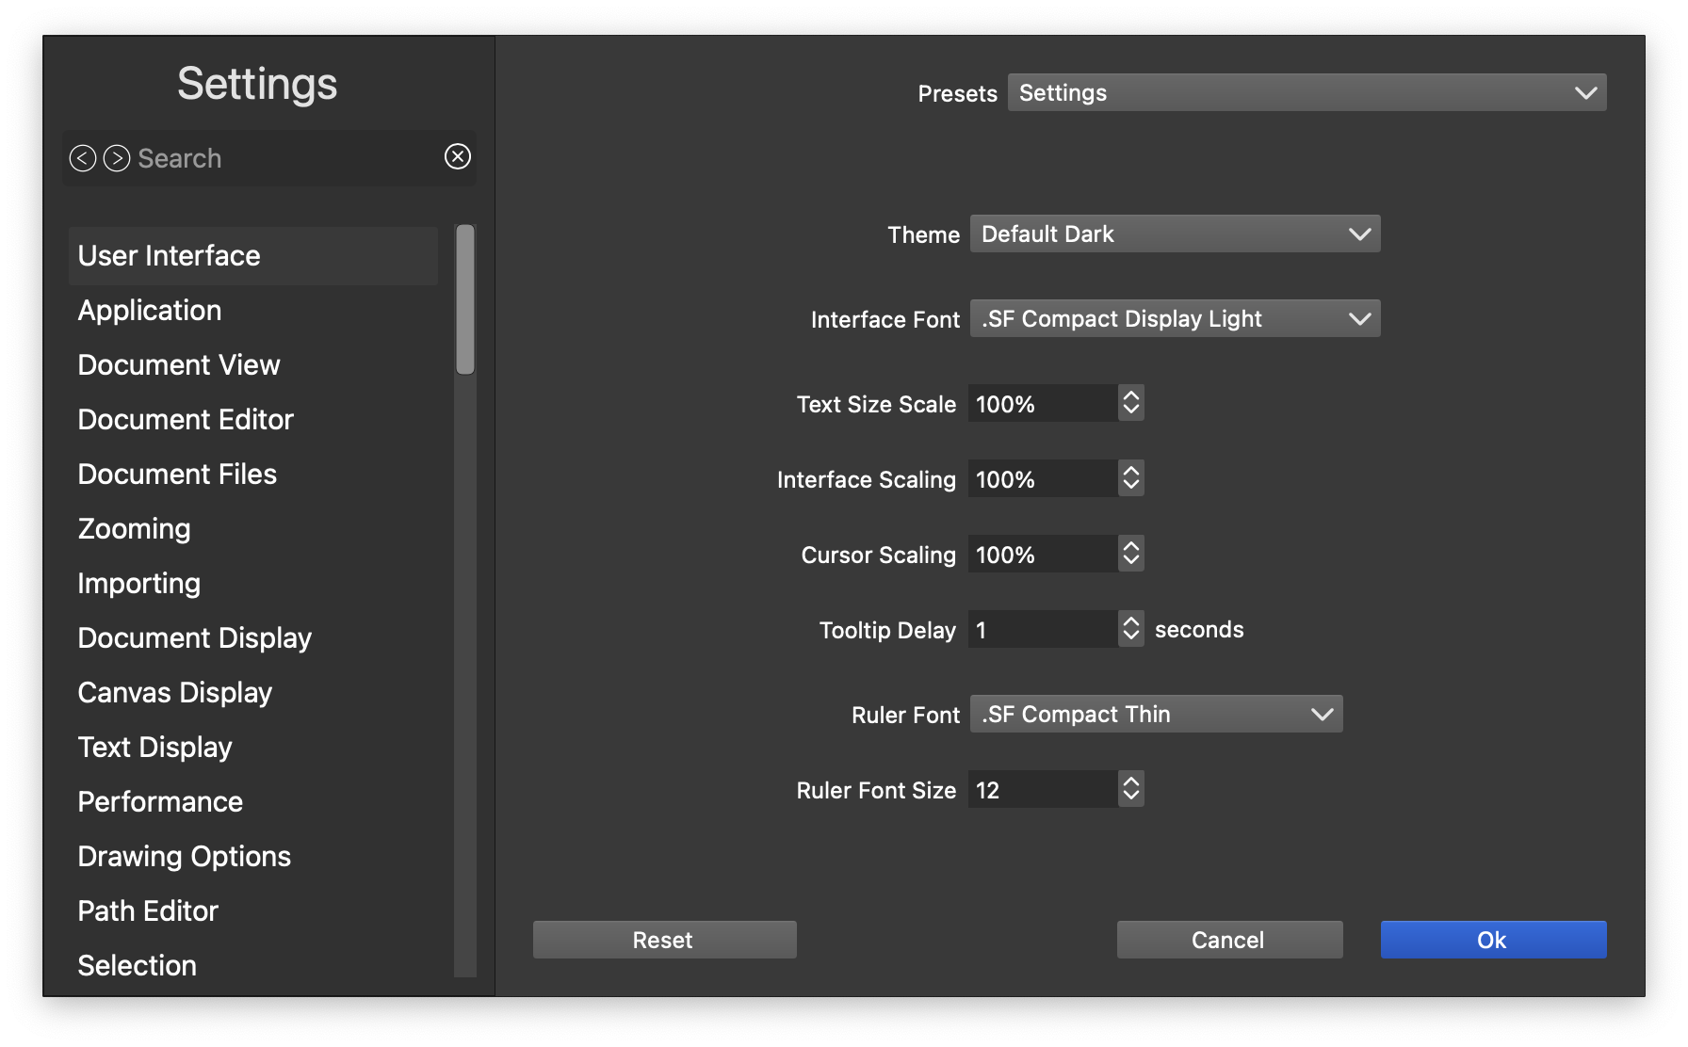1688x1047 pixels.
Task: Click into the Search input field
Action: 283,158
